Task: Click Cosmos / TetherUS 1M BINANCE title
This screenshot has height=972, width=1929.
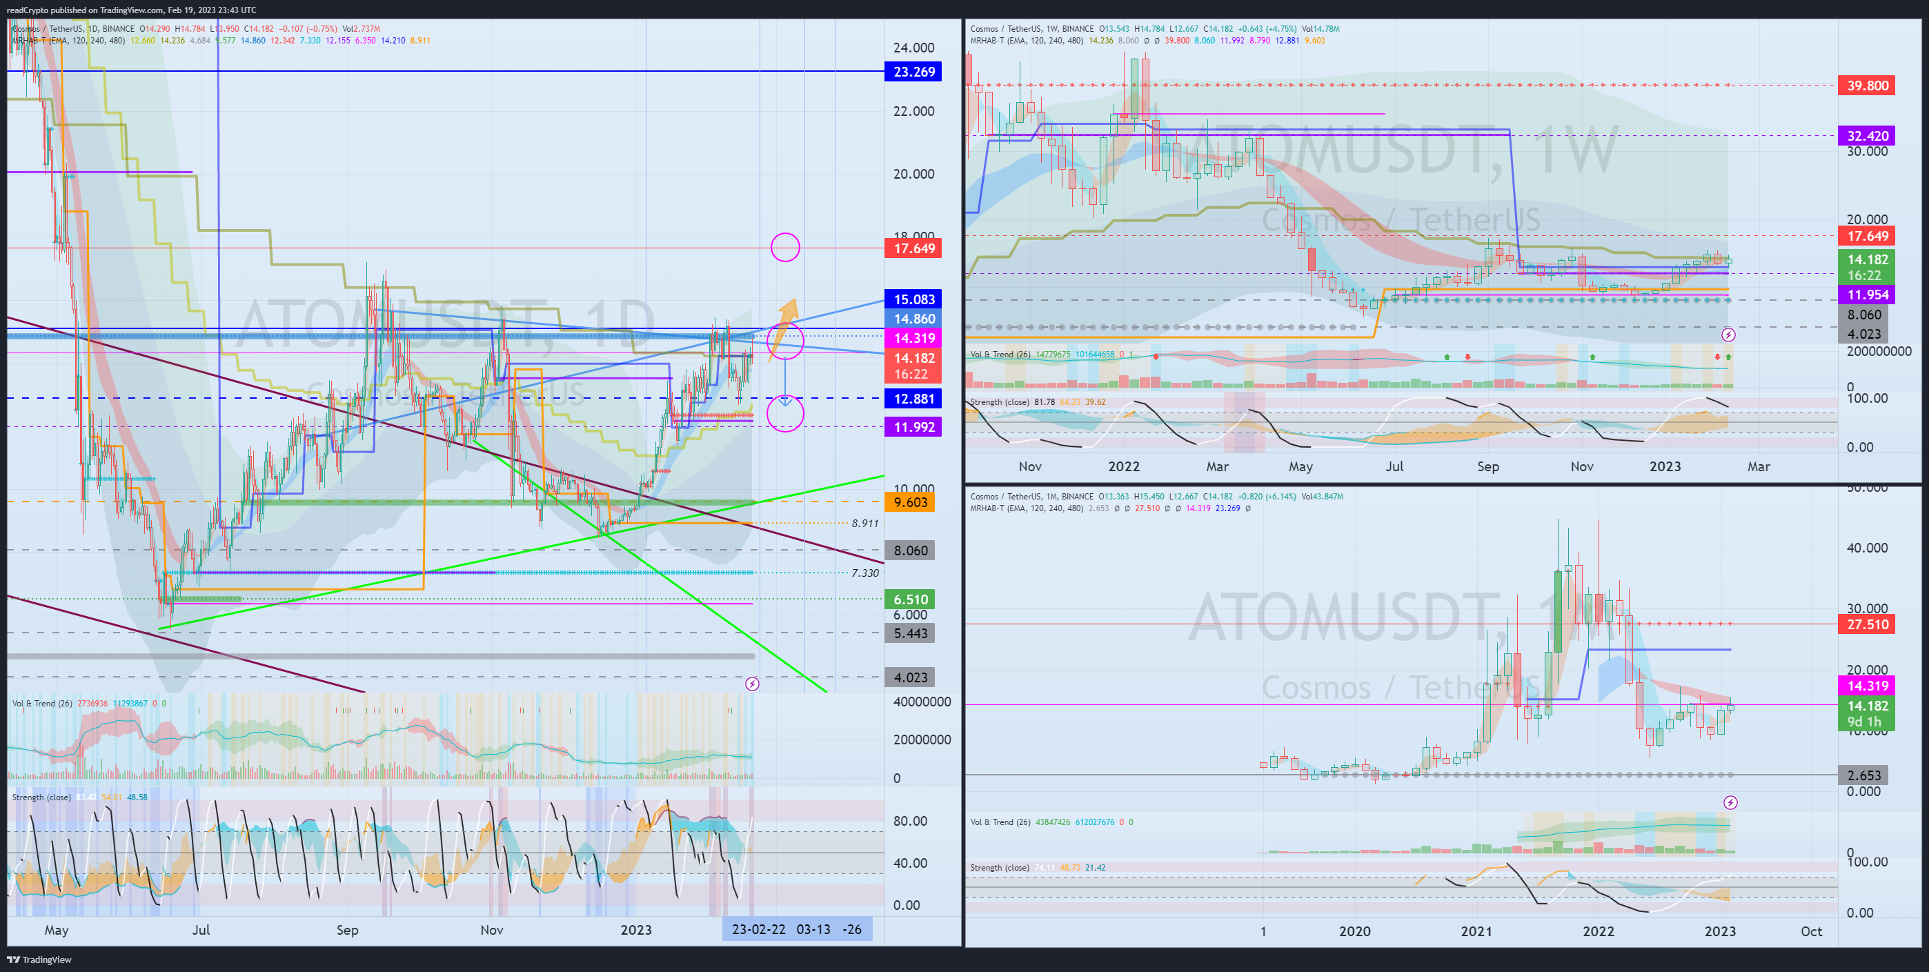Action: (1032, 497)
